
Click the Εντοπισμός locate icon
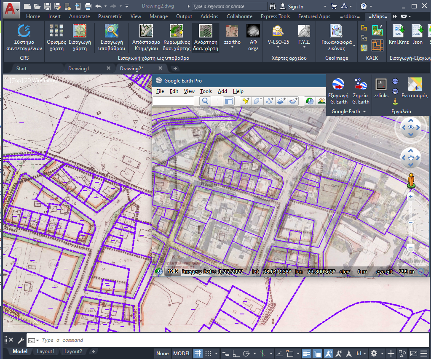(x=415, y=84)
